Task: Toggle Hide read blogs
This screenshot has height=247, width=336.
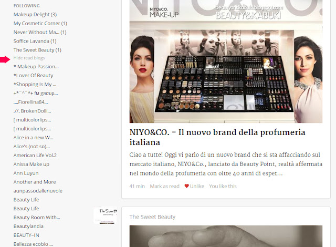Action: 29,58
